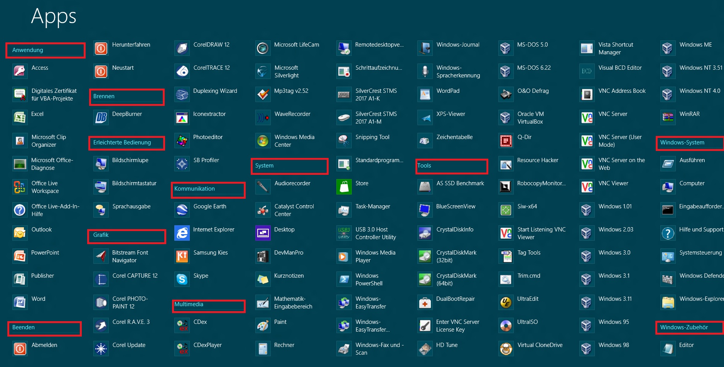Click the Samsung Kies icon
Screen dimensions: 724x367
click(x=182, y=256)
